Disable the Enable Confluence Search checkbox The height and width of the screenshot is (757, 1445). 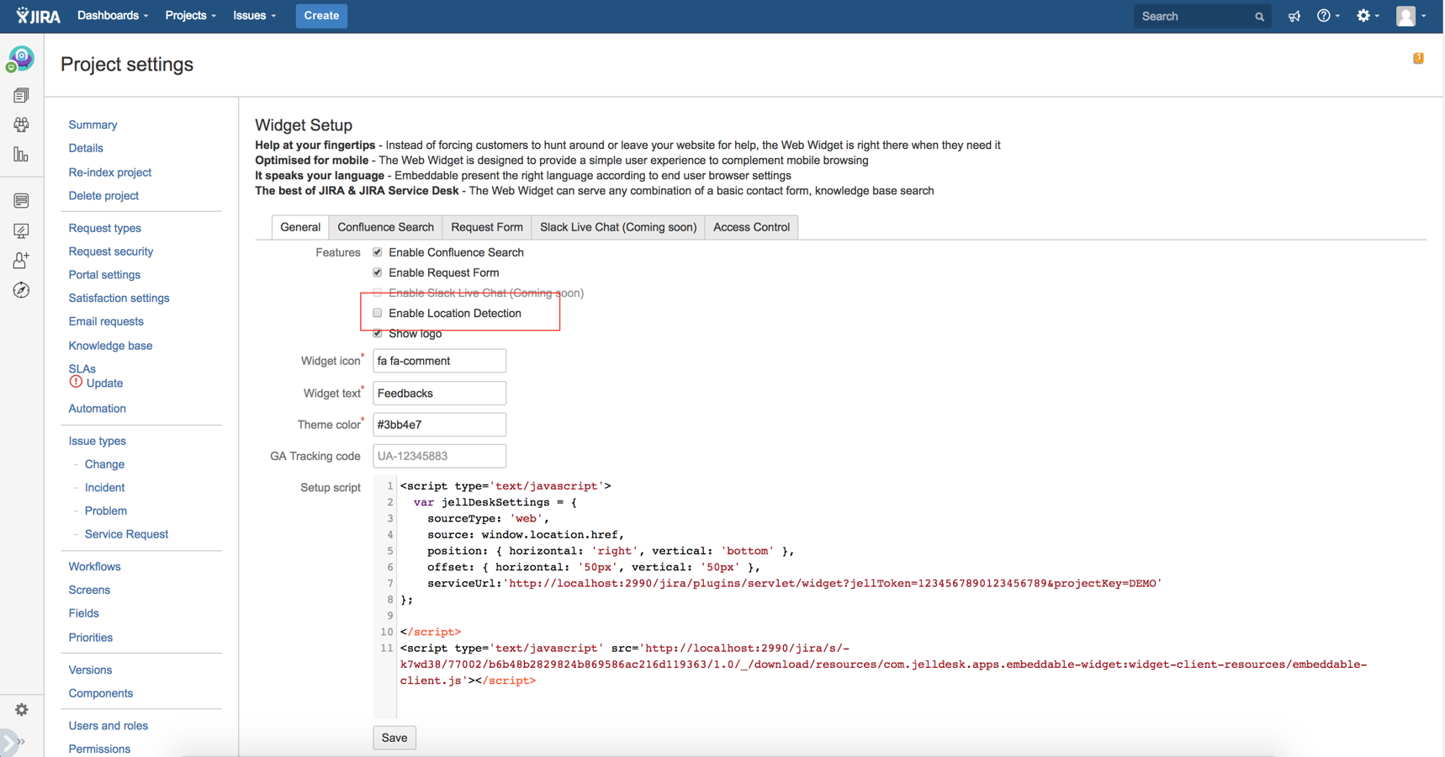[x=378, y=252]
